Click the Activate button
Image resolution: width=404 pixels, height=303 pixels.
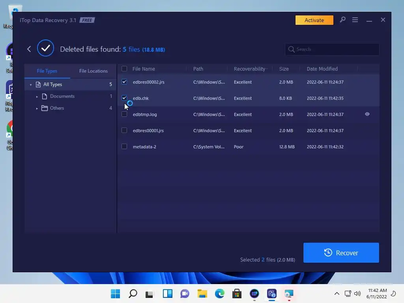tap(314, 20)
